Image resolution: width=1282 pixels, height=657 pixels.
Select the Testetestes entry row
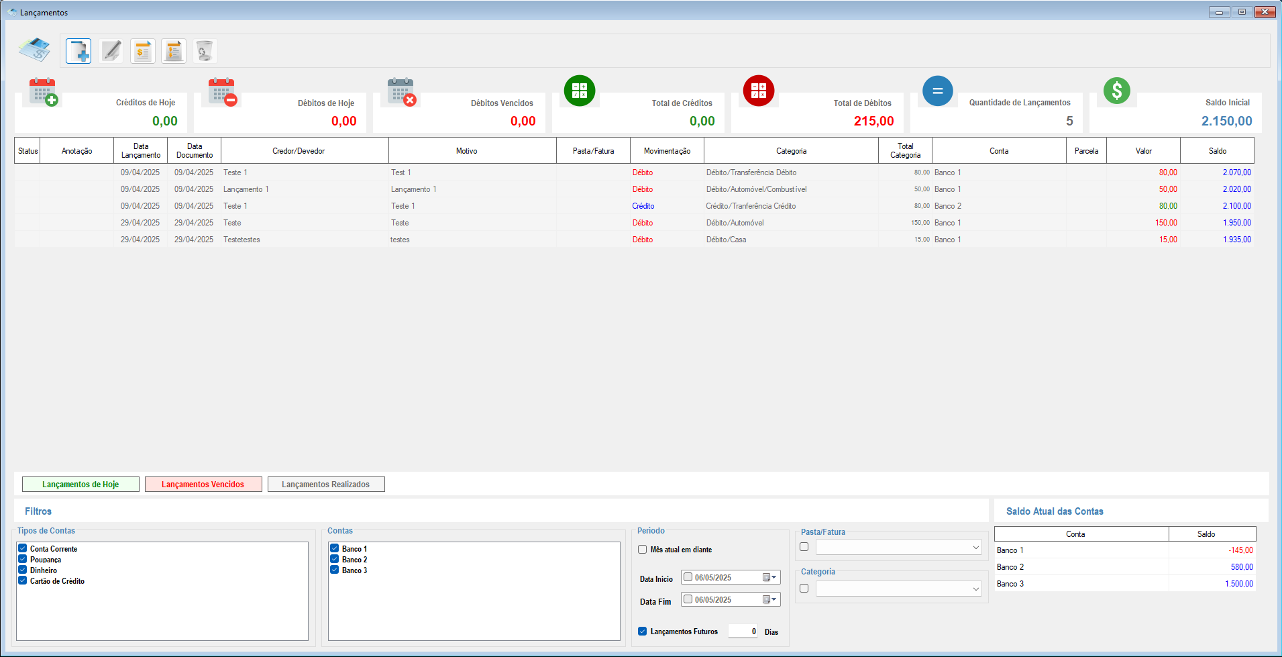pos(634,240)
